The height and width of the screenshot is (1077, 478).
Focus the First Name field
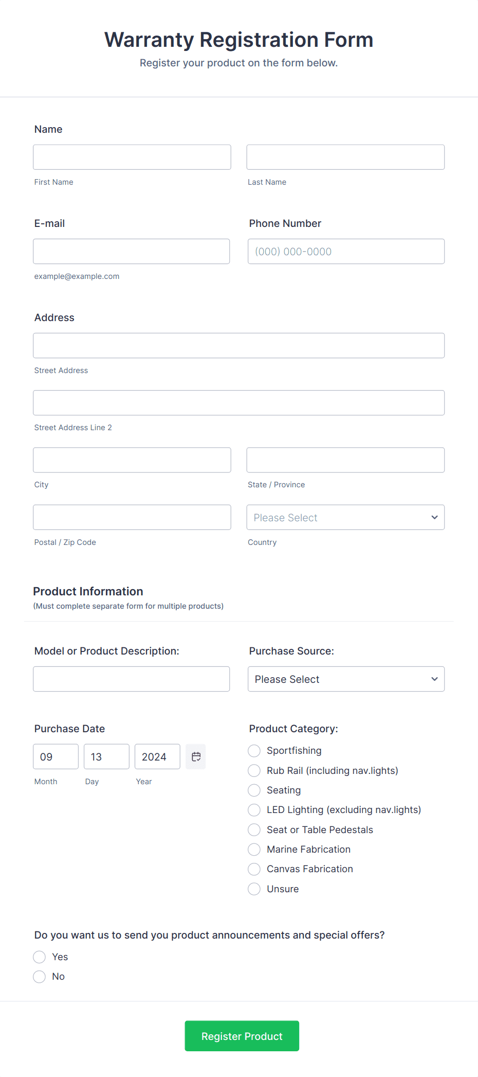coord(132,157)
